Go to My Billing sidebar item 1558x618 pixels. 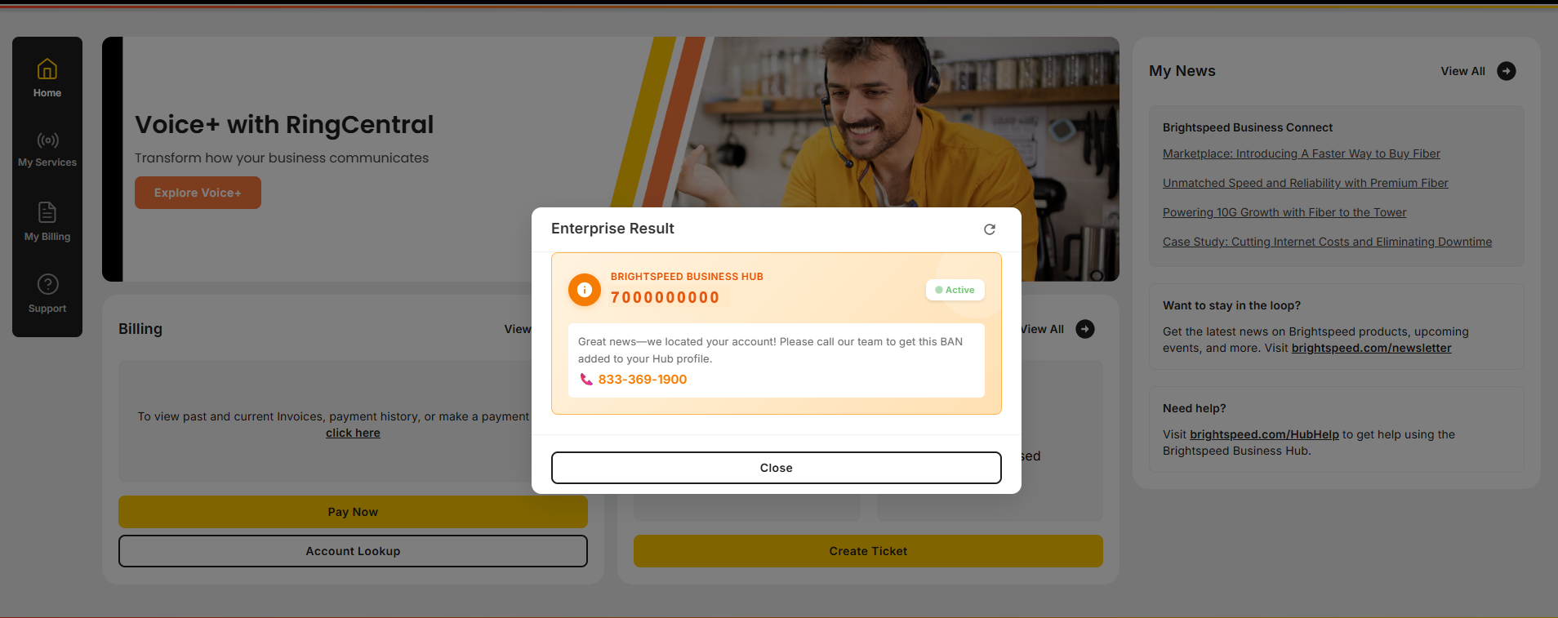[47, 221]
